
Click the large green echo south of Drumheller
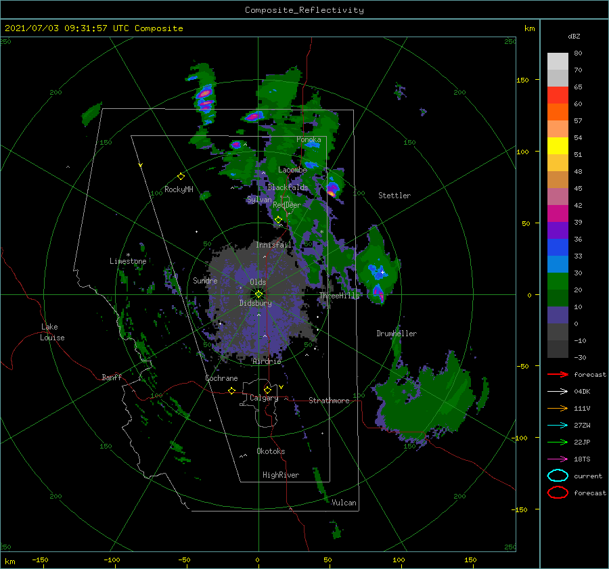coord(427,400)
